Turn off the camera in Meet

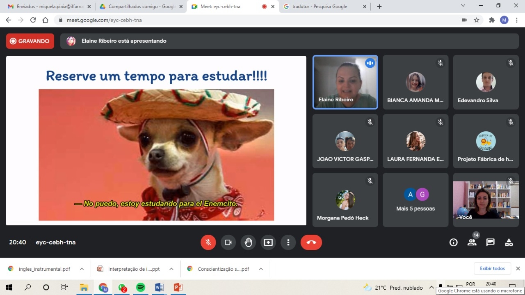[228, 242]
